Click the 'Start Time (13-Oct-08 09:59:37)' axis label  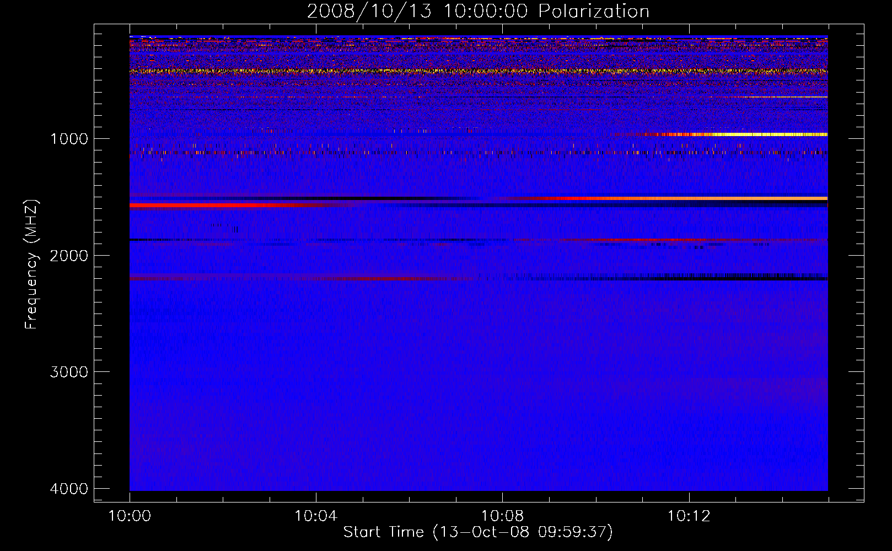click(x=478, y=532)
